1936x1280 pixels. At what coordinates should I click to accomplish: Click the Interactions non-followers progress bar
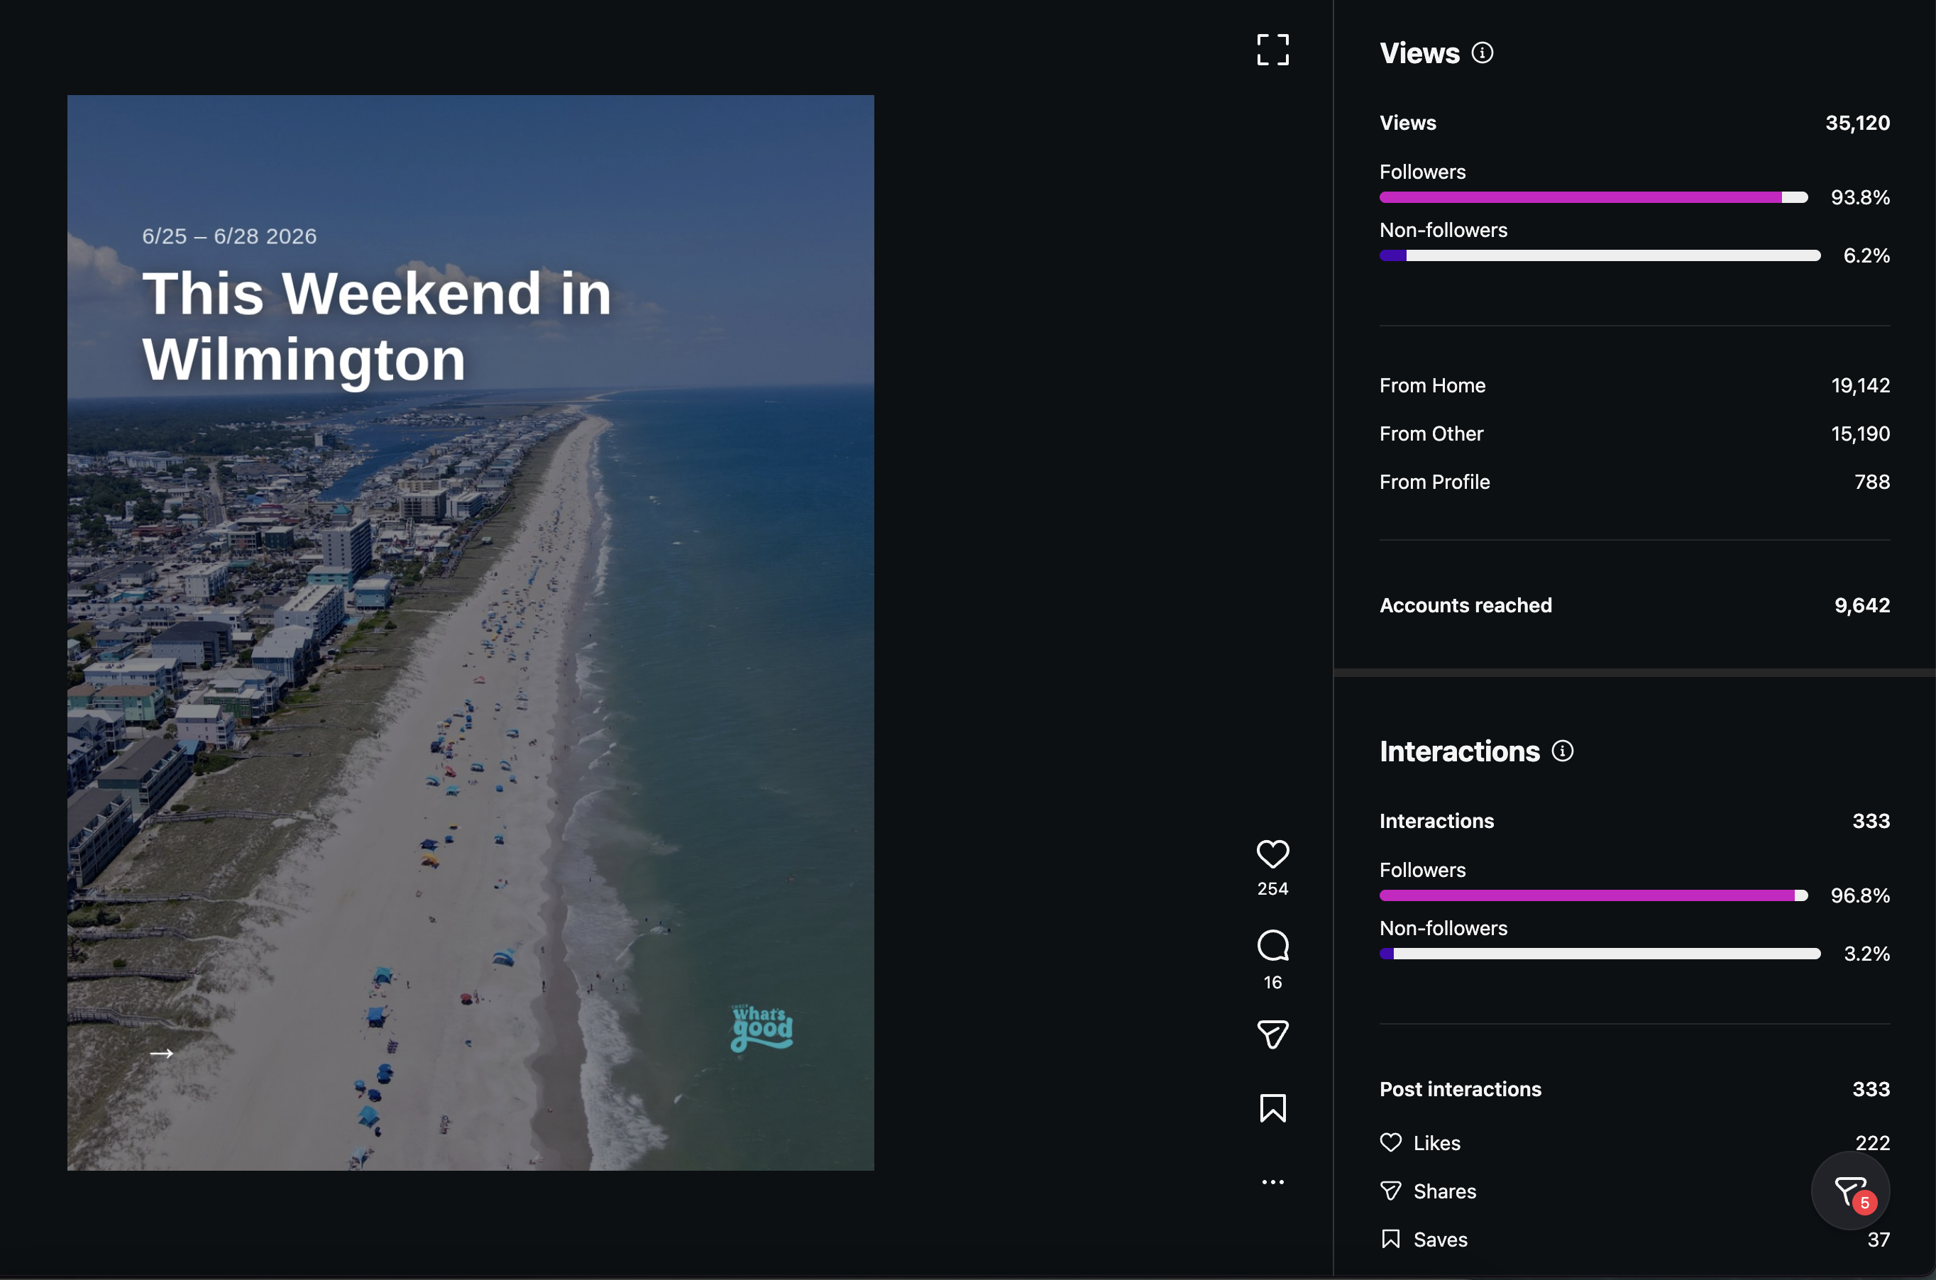tap(1600, 954)
